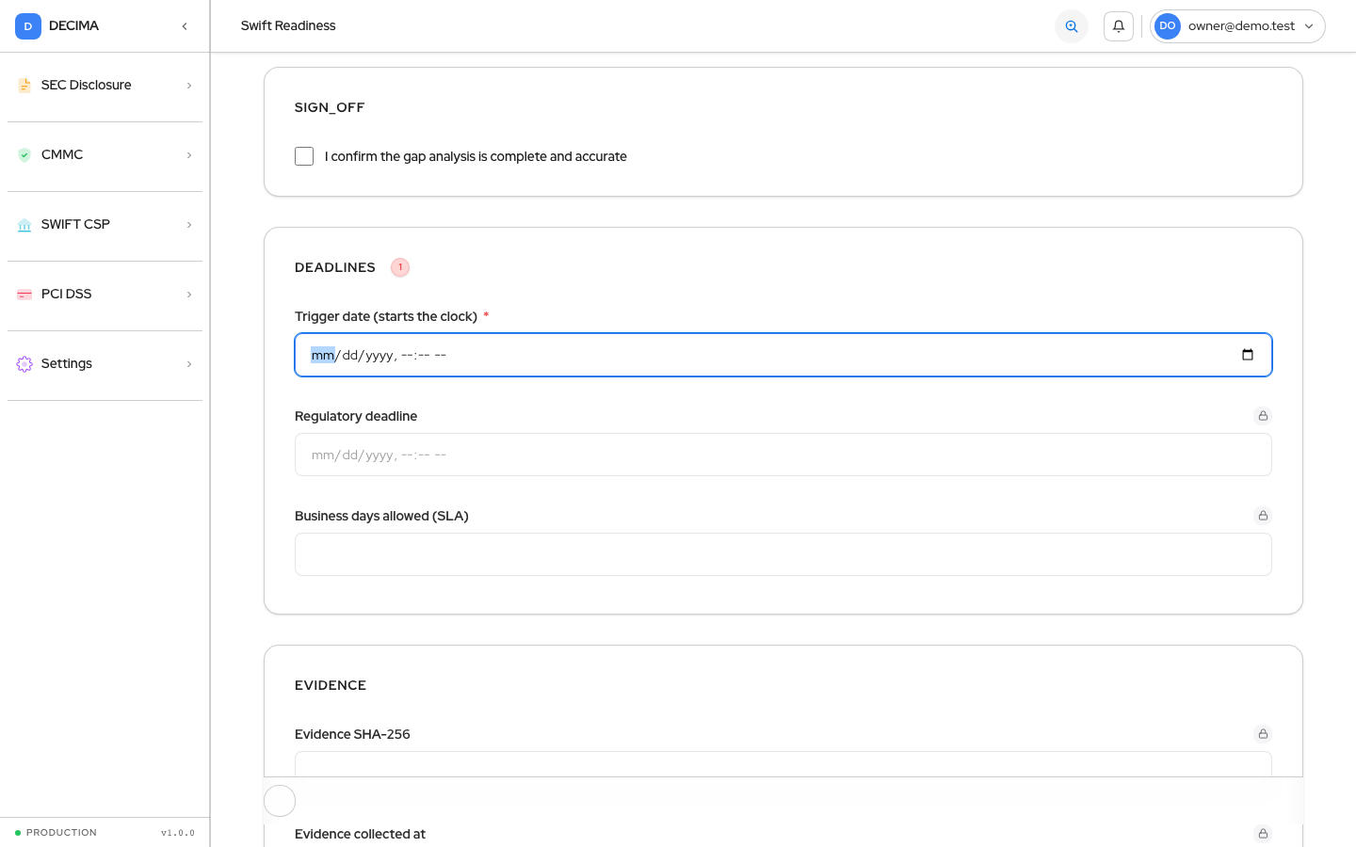Expand the PCI DSS section chevron

pyautogui.click(x=189, y=295)
